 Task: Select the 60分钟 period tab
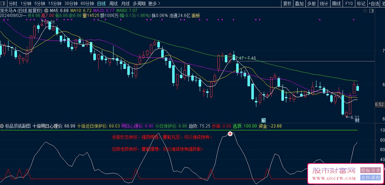[x=87, y=3]
